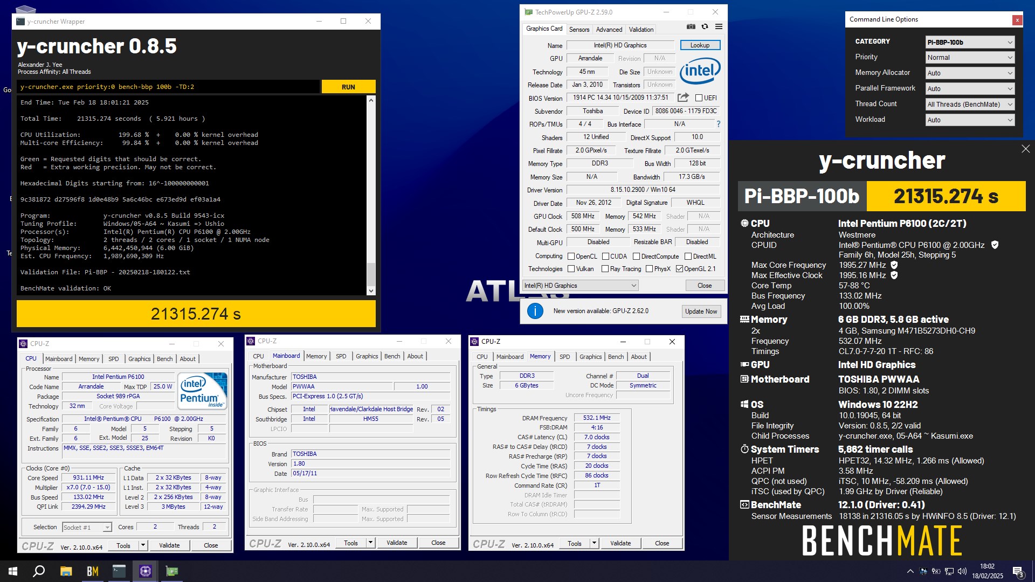Image resolution: width=1035 pixels, height=582 pixels.
Task: Open the Windows Start menu
Action: [x=13, y=571]
